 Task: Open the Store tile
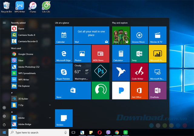[73, 91]
